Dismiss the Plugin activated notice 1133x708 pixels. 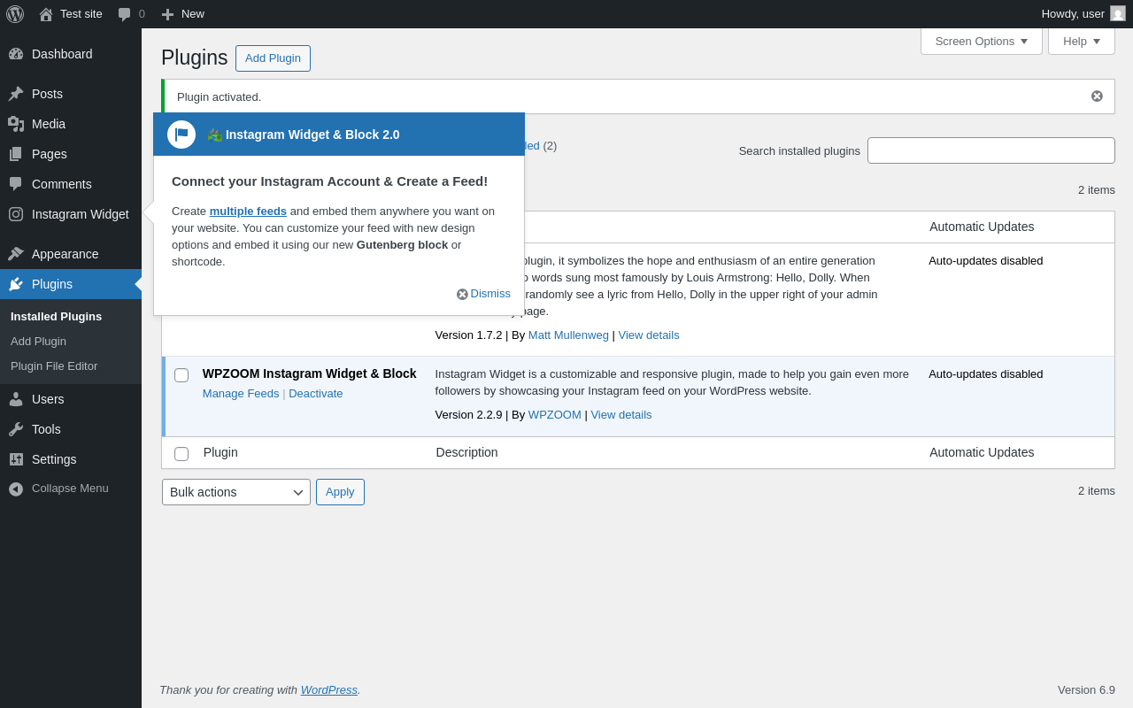1097,96
